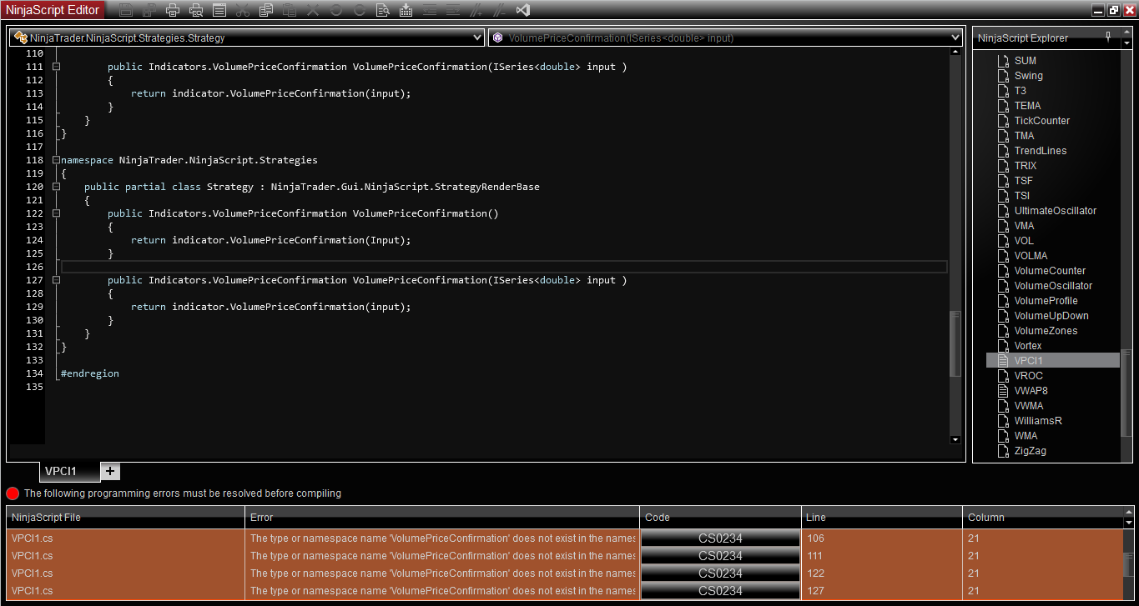Click the ZigZag file icon
The width and height of the screenshot is (1139, 606).
[x=1003, y=451]
